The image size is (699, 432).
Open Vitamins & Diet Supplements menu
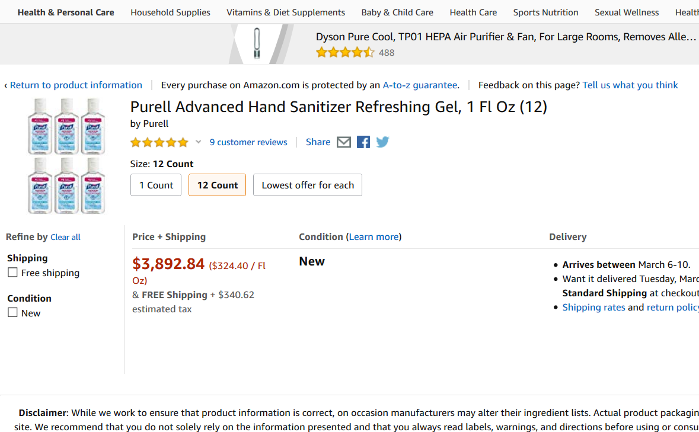click(286, 12)
